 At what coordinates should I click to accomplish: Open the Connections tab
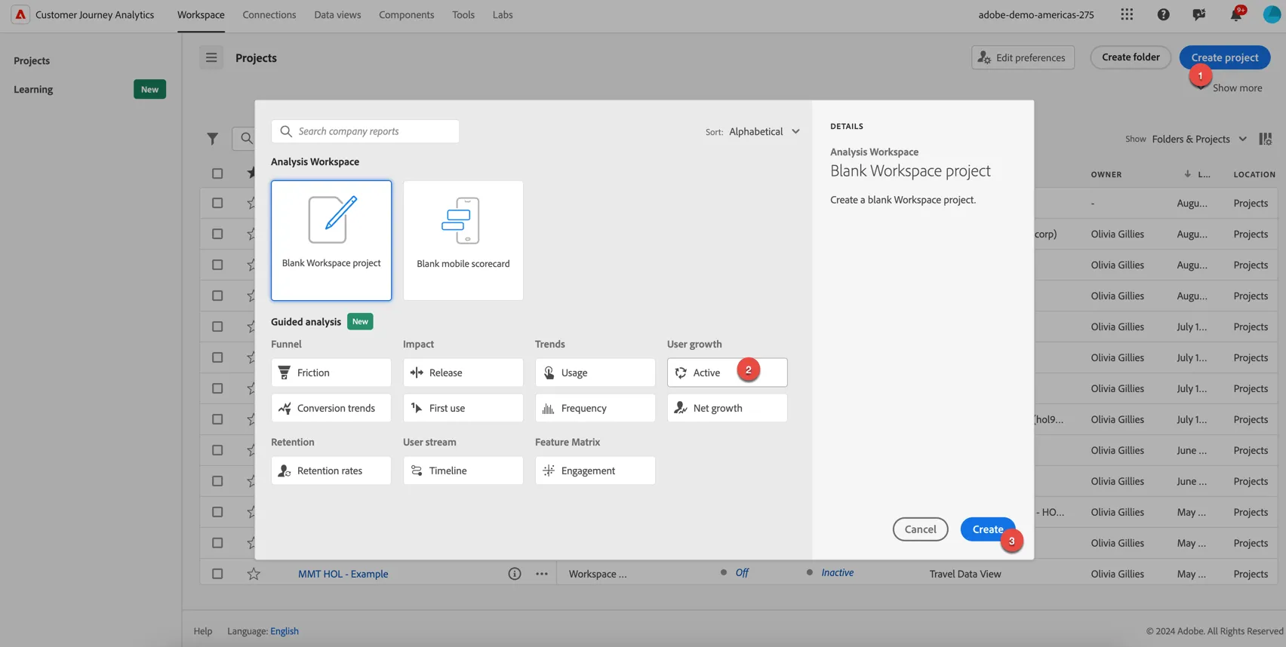[x=269, y=14]
